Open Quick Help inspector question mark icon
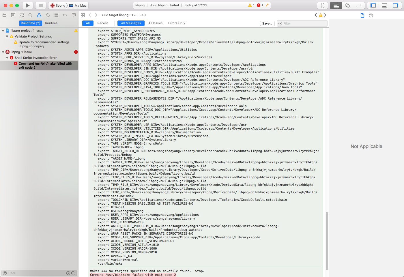 coord(371,15)
